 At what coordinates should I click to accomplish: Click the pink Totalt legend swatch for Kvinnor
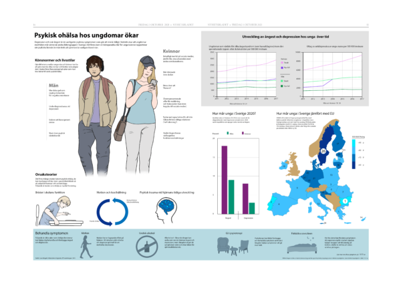tap(282, 63)
